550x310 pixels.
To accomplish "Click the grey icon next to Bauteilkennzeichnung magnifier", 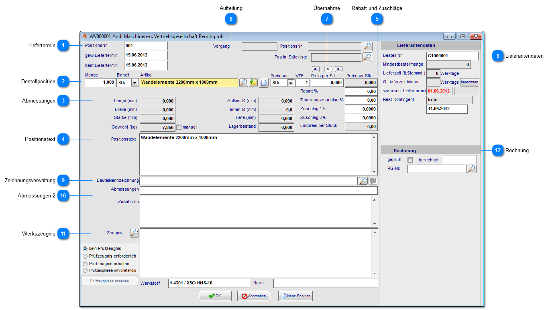I will tap(373, 181).
